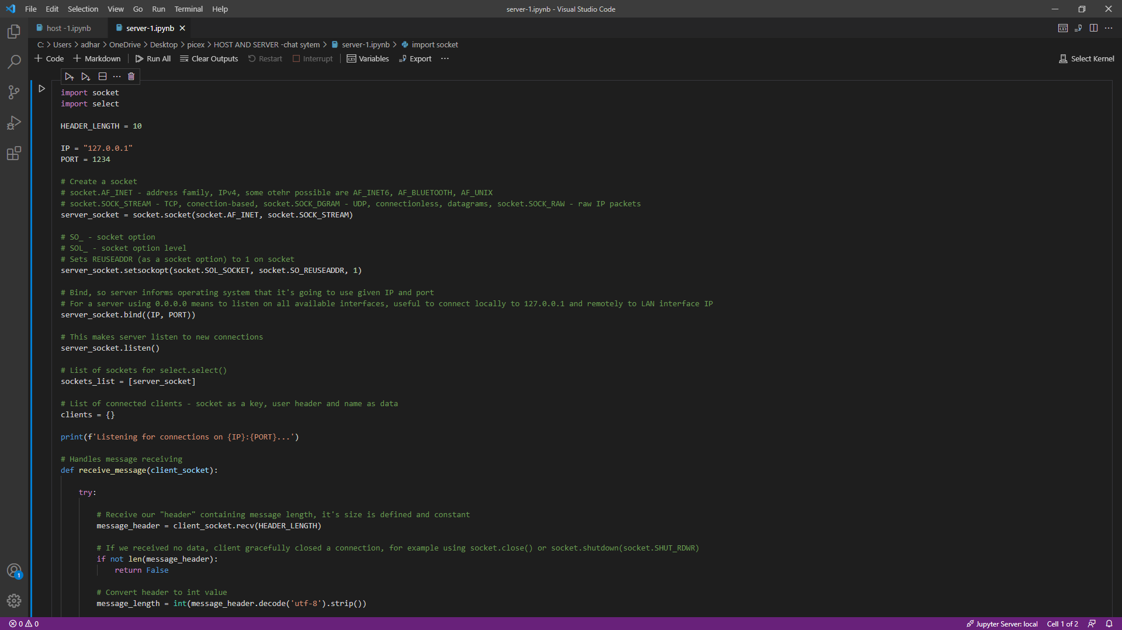The image size is (1122, 630).
Task: Open the Run menu
Action: point(158,9)
